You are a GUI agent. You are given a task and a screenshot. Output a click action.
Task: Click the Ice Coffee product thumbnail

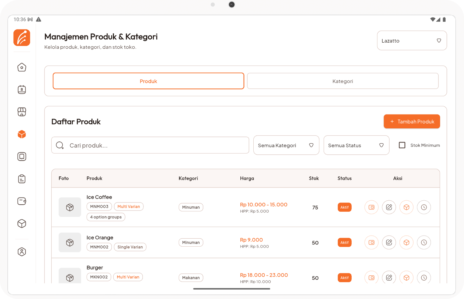point(70,207)
